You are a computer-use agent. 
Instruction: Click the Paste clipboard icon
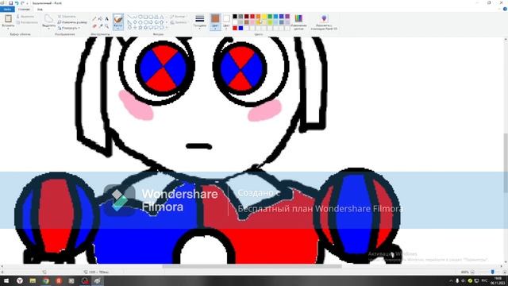coord(8,19)
